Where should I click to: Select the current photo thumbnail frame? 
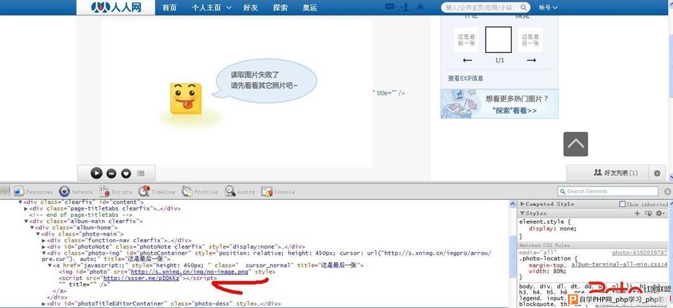(498, 40)
